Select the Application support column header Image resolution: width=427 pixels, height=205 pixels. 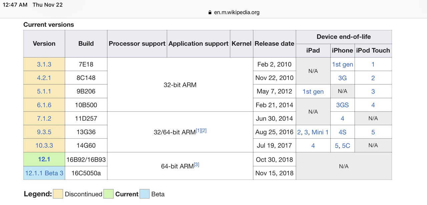click(x=198, y=43)
